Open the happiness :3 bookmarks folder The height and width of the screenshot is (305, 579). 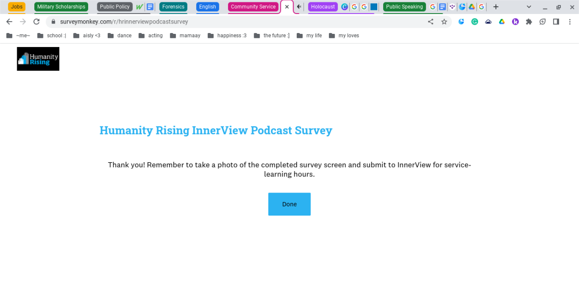click(227, 36)
